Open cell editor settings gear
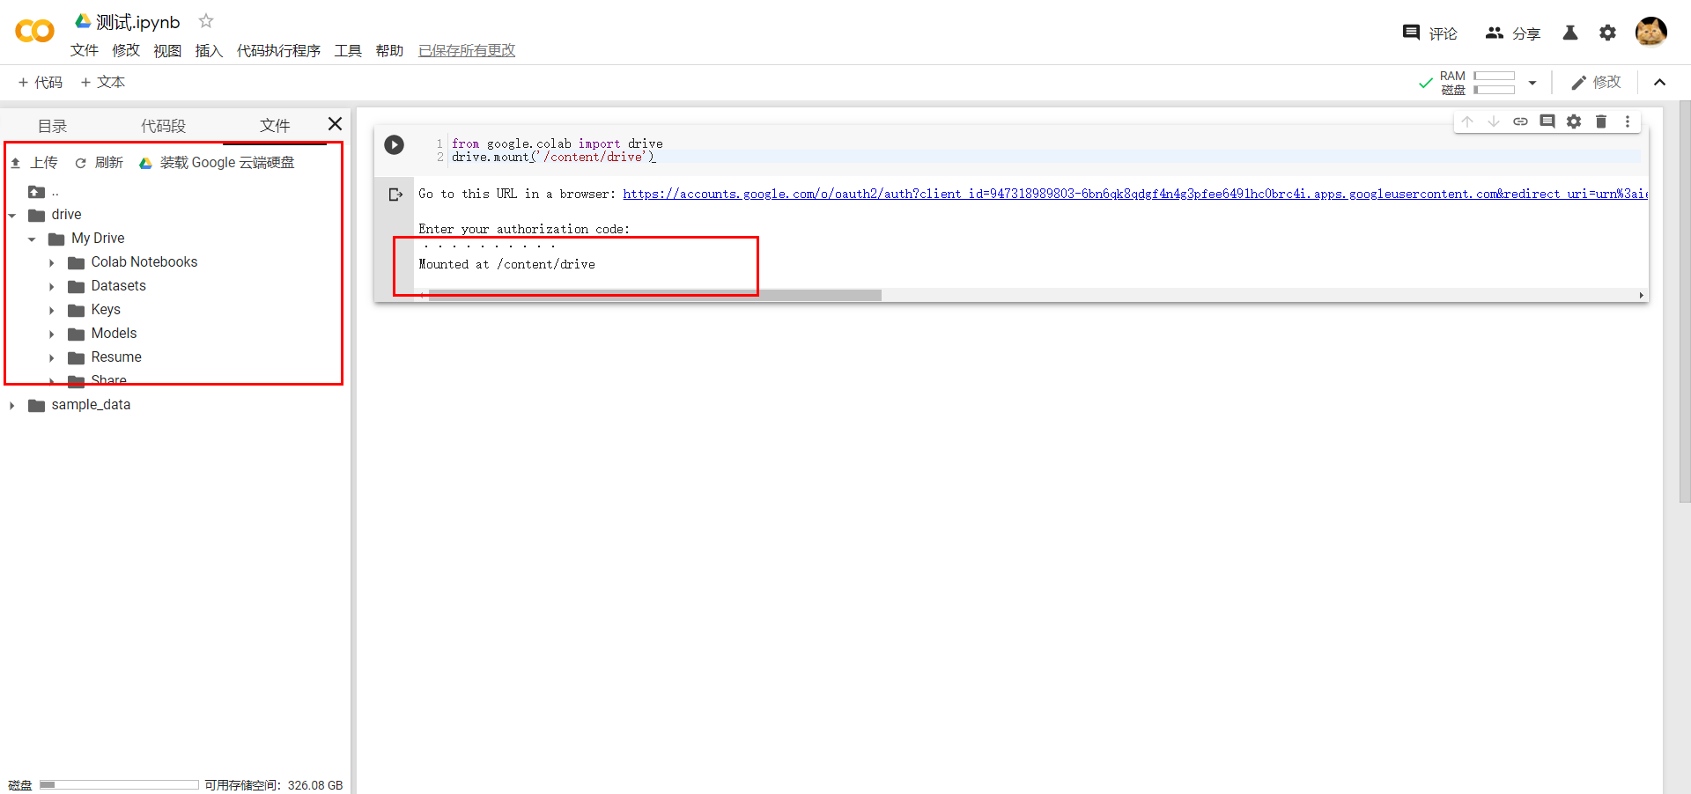 pyautogui.click(x=1574, y=121)
